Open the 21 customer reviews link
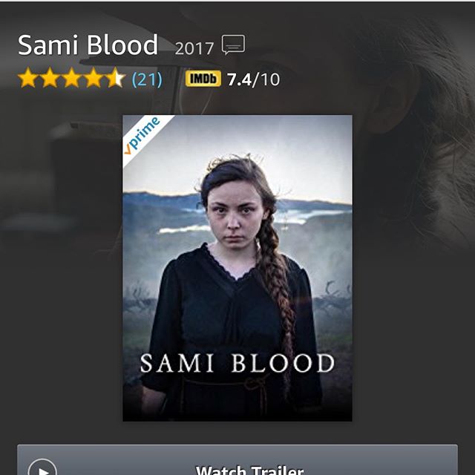The image size is (475, 475). click(147, 79)
